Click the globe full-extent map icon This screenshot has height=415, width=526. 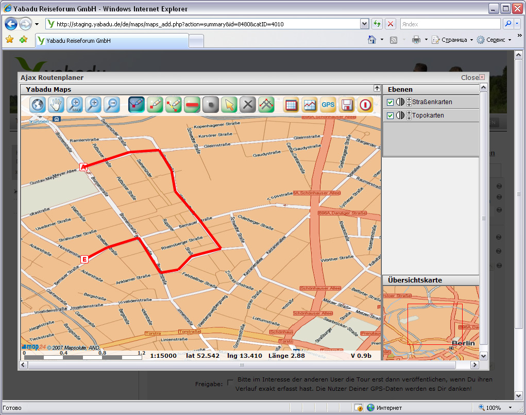click(x=37, y=105)
